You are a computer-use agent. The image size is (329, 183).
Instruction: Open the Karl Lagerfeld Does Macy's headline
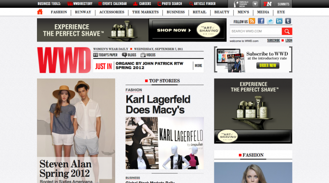158,104
